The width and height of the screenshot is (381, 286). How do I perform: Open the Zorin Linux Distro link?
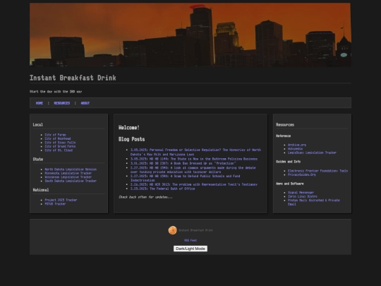[303, 196]
